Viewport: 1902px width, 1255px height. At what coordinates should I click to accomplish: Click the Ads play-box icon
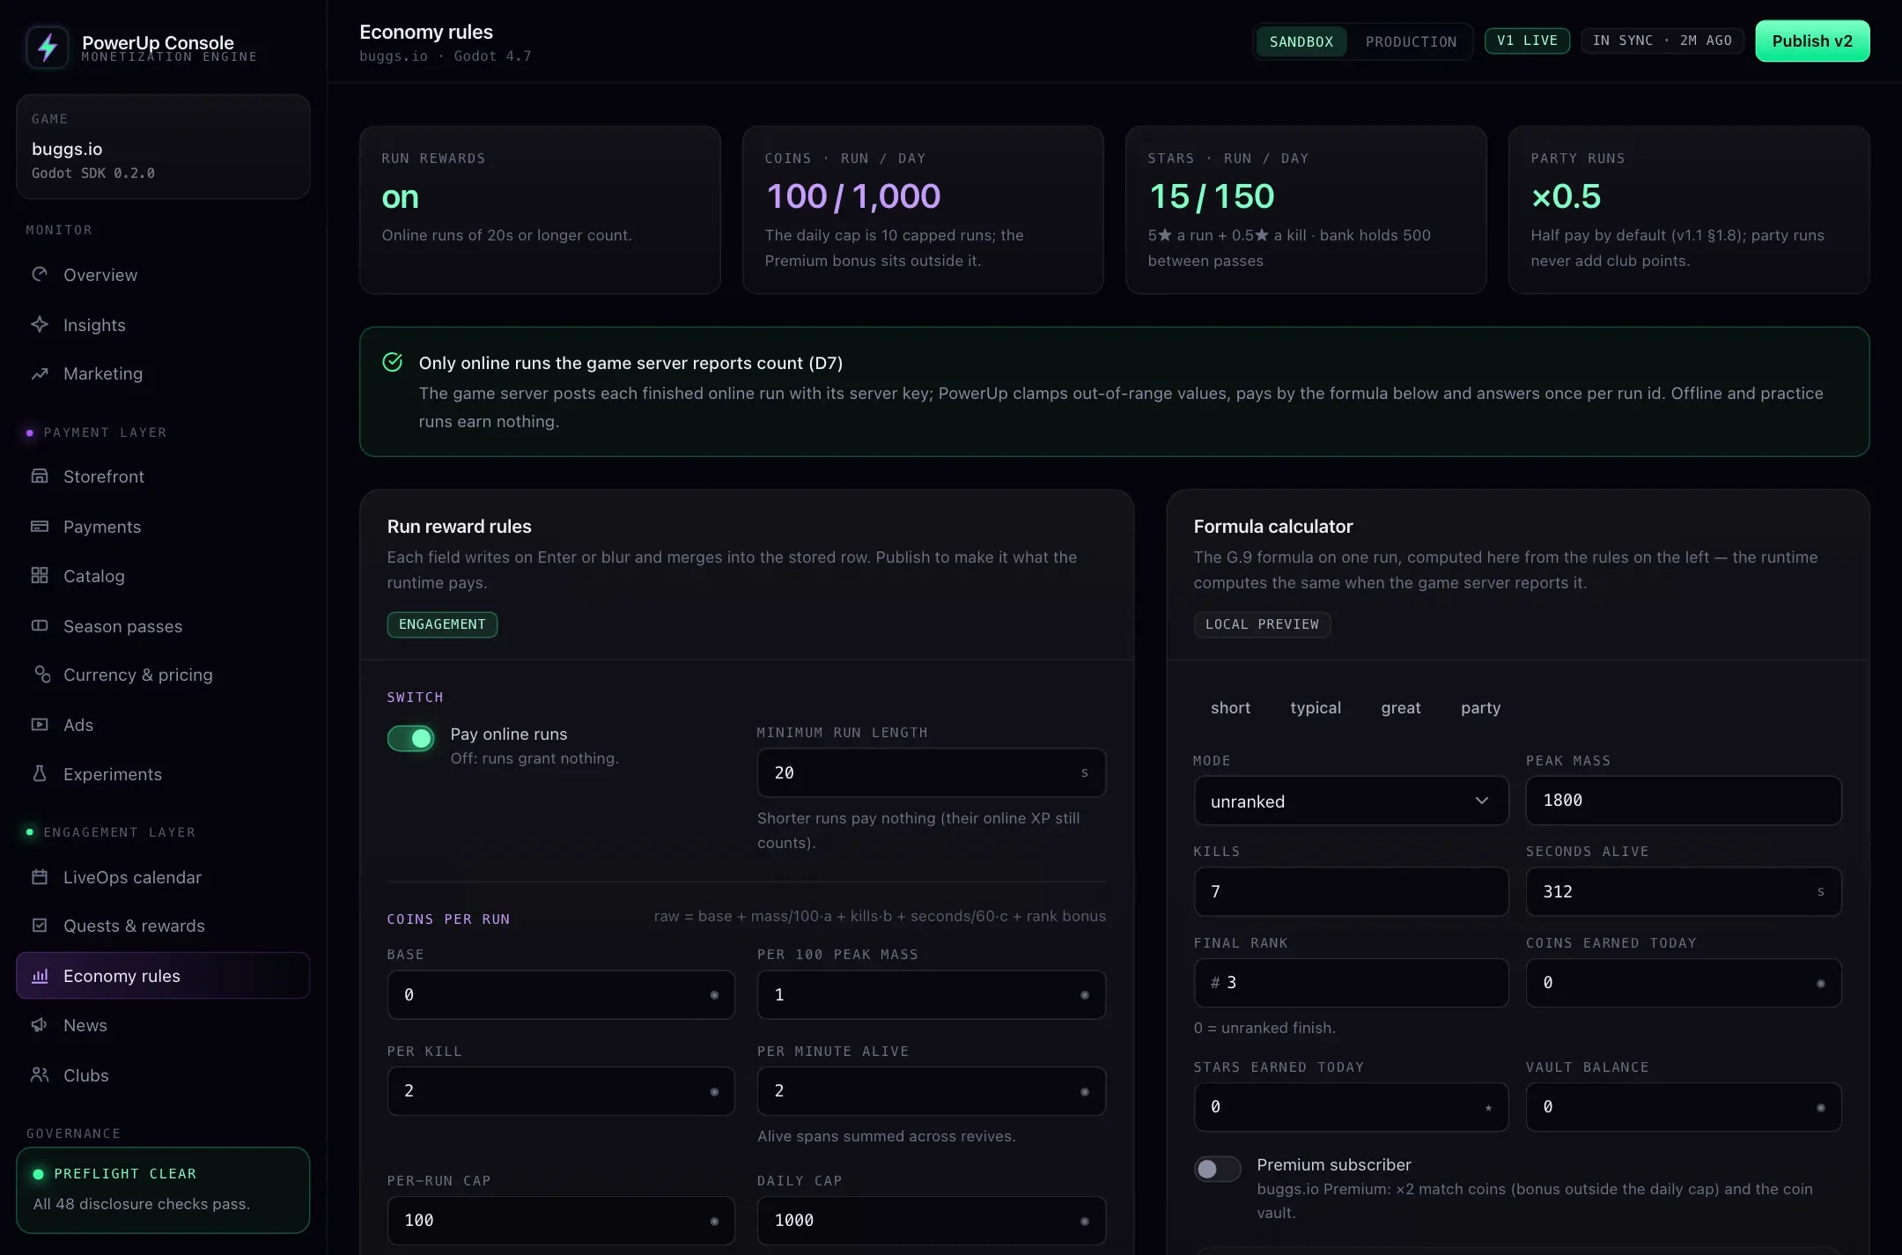(40, 725)
